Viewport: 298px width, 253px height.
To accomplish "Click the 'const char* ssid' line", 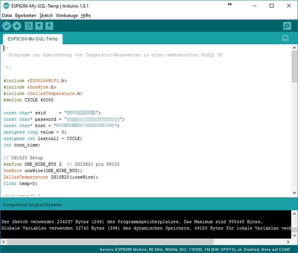I will pos(52,113).
